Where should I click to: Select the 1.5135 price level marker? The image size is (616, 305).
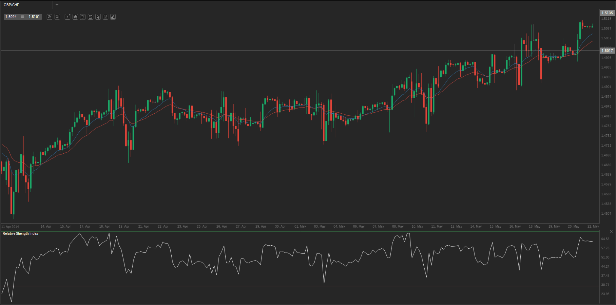pos(607,13)
